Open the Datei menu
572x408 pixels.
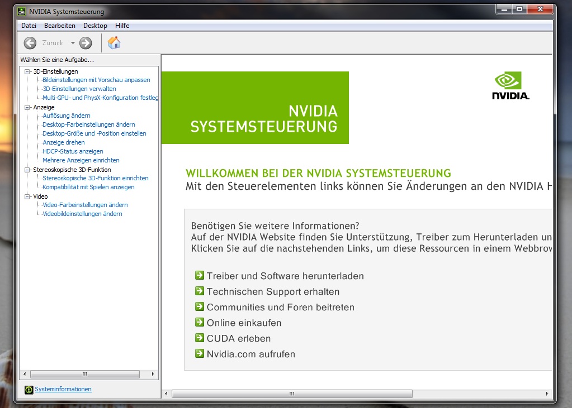tap(29, 26)
